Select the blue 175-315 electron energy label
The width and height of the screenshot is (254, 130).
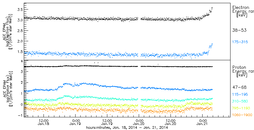click(240, 42)
